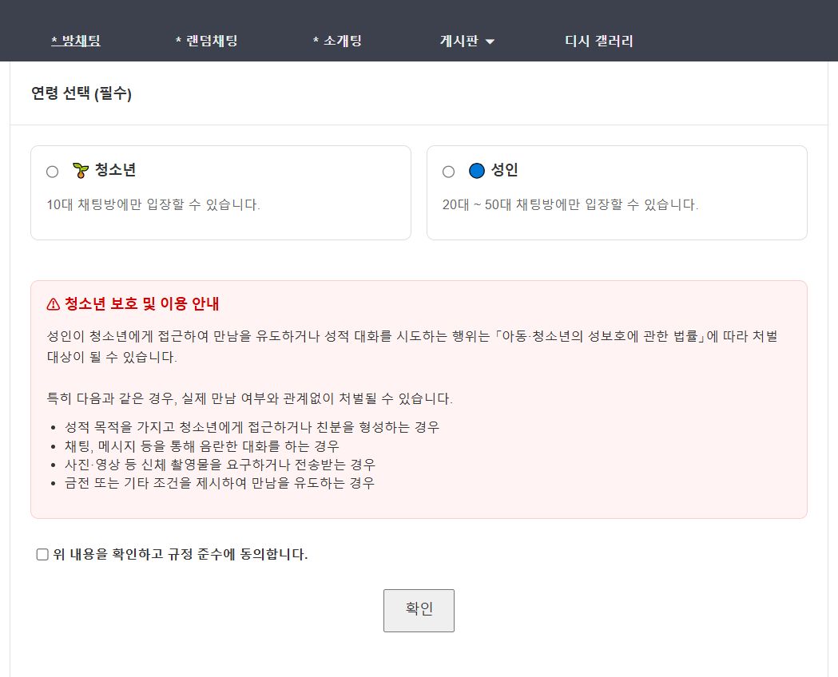Viewport: 838px width, 677px height.
Task: Visit the 디시 갤러리 link
Action: click(x=598, y=41)
